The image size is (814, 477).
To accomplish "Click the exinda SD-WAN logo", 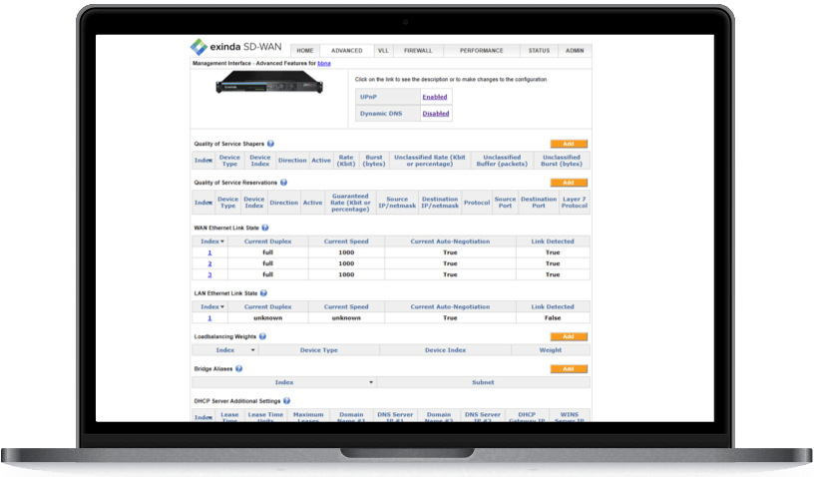I will tap(235, 47).
